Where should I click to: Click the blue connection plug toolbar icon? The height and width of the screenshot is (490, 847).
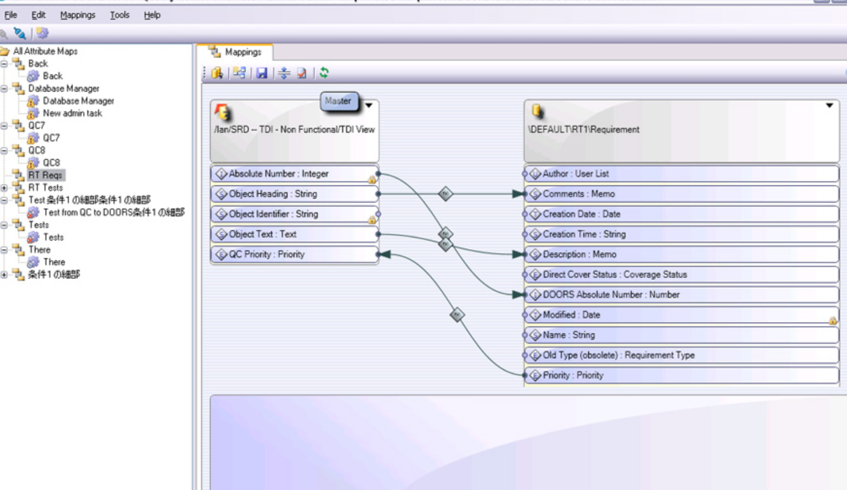19,33
